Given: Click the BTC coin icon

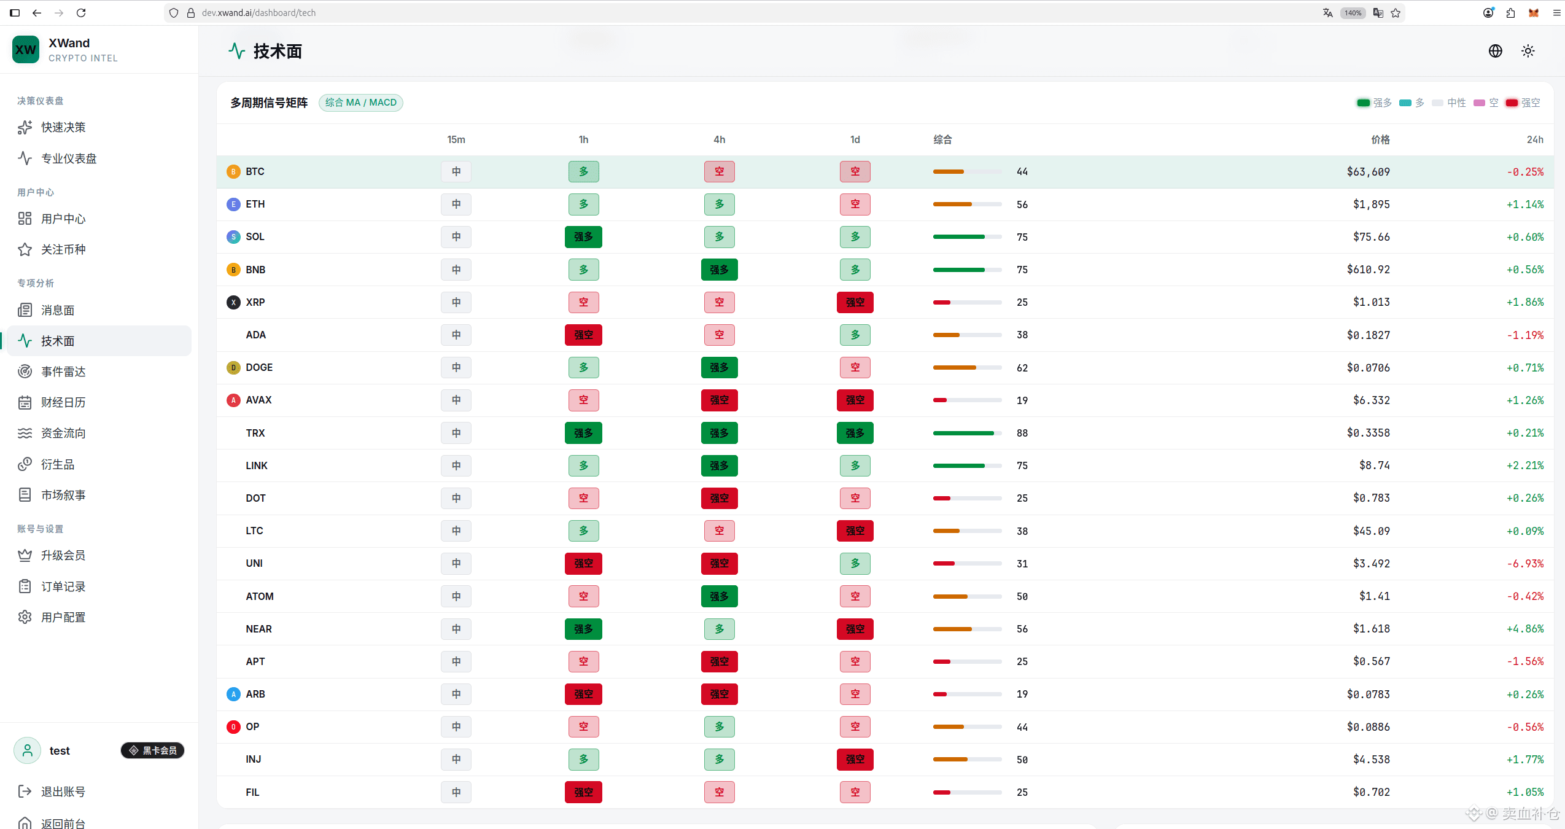Looking at the screenshot, I should [233, 171].
